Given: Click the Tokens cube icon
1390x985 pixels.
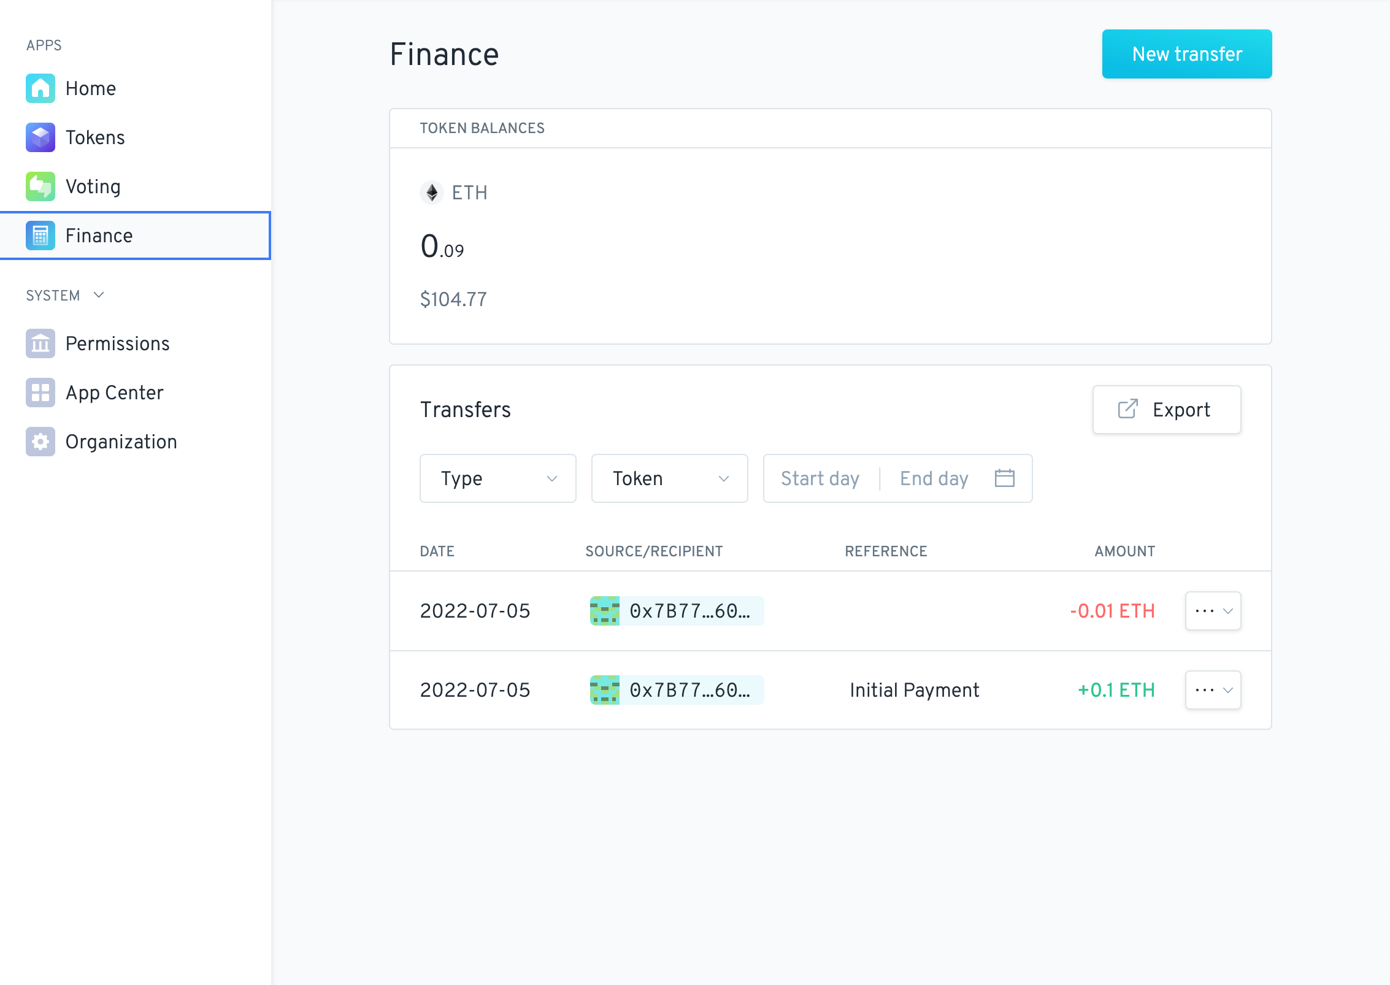Looking at the screenshot, I should [40, 137].
